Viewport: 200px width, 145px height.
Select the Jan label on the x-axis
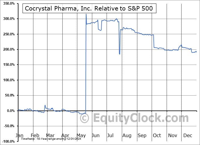click(x=19, y=136)
